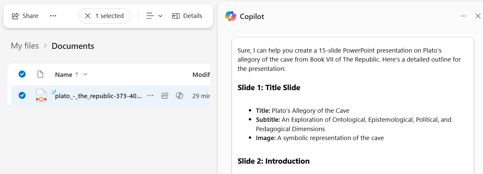Toggle the select all files checkbox
Viewport: 483px width, 174px height.
[x=22, y=74]
